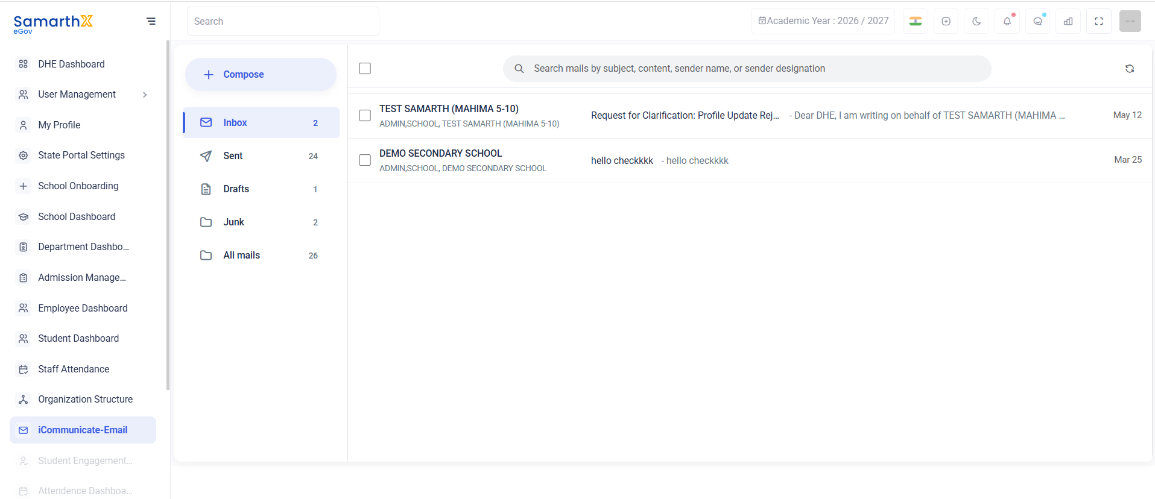Viewport: 1155px width, 499px height.
Task: Refresh the mail list
Action: (1130, 69)
